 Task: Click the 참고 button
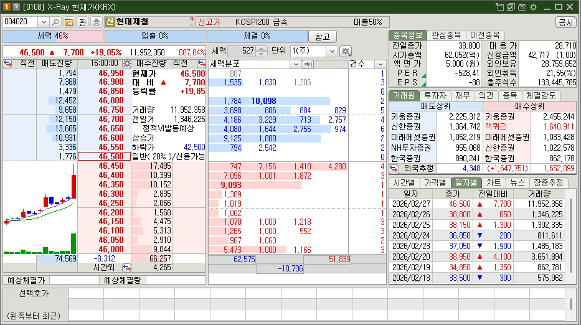pos(322,37)
